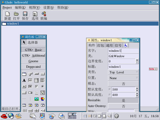
Task: Decrease 默认宽度 500 with the down arrow
Action: point(137,91)
